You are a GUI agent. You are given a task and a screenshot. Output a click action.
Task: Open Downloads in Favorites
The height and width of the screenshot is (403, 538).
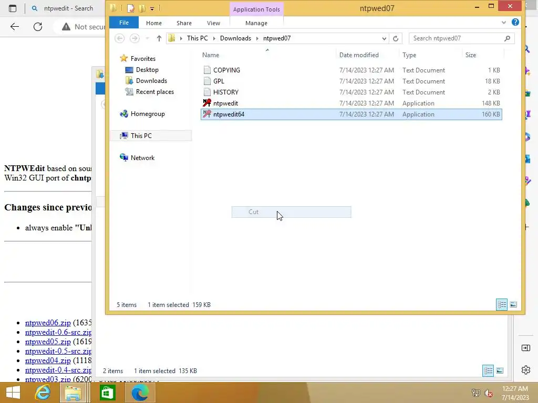[x=151, y=80]
